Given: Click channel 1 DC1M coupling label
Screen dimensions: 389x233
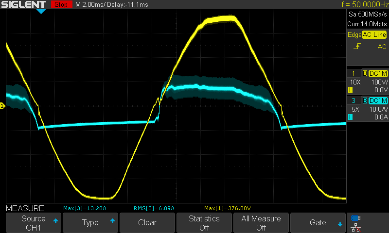Looking at the screenshot, I should [378, 73].
